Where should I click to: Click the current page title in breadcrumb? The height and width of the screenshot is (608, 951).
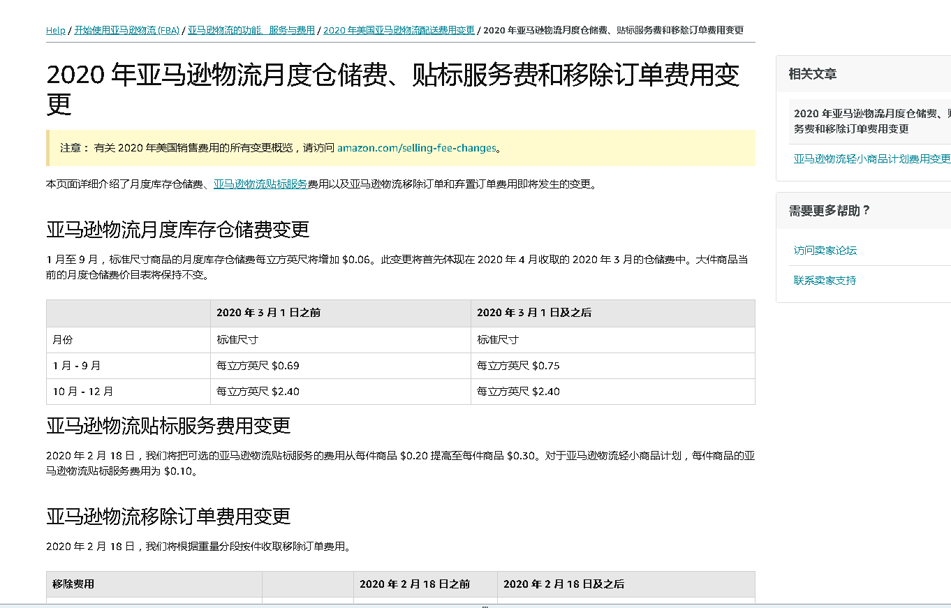click(x=613, y=30)
